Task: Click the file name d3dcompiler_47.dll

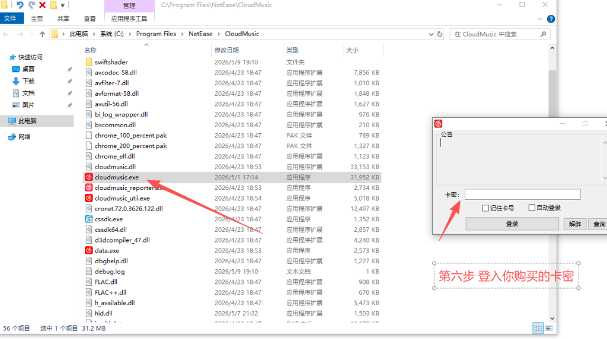Action: pos(122,240)
